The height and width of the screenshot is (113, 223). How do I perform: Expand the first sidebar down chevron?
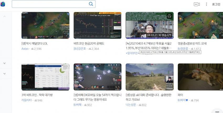[x=4, y=63]
